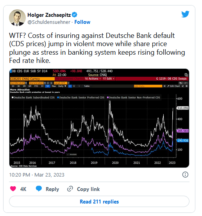Expand the Actions menu in chart
This screenshot has height=216, width=202.
pos(93,79)
